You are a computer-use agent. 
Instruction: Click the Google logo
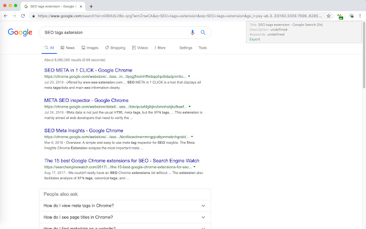[20, 33]
